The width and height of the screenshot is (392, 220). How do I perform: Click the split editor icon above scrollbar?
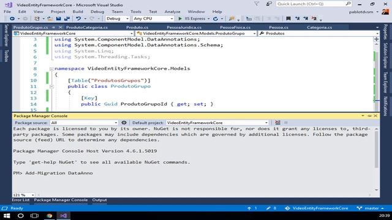click(376, 39)
